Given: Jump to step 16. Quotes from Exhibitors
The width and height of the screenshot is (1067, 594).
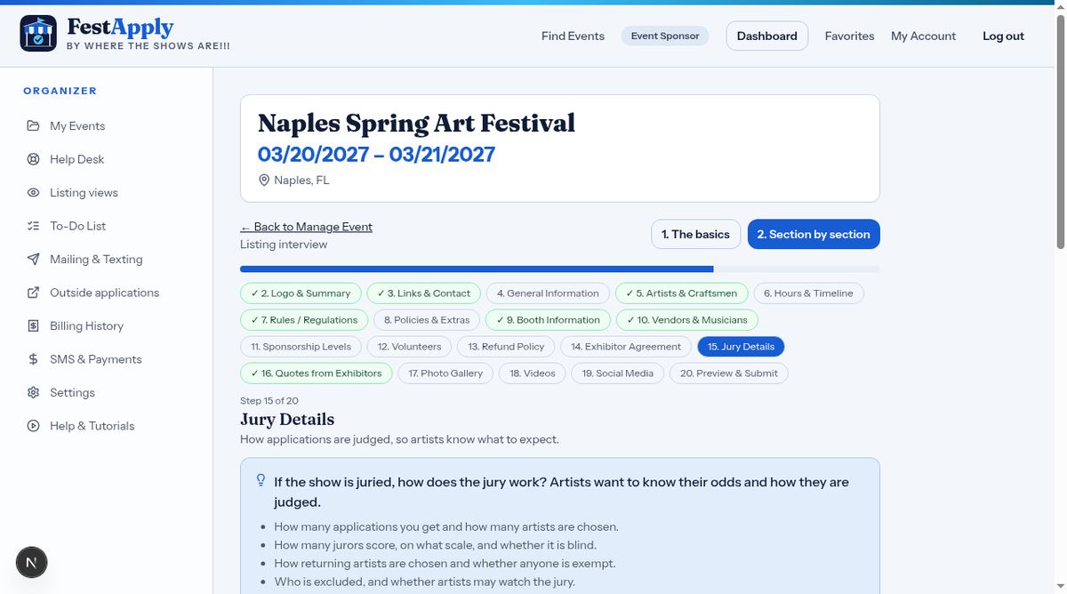Looking at the screenshot, I should point(317,373).
